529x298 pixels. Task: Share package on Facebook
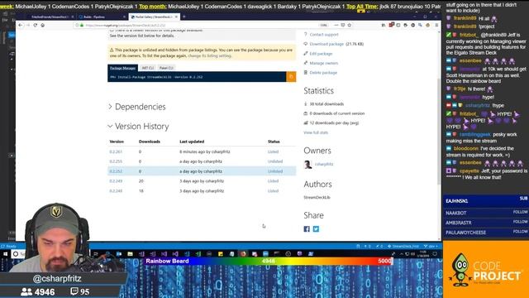pyautogui.click(x=307, y=229)
